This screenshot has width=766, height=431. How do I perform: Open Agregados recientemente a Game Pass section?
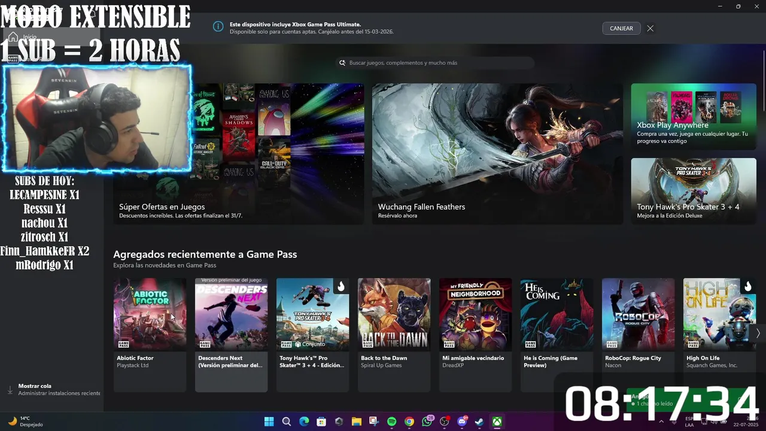click(x=205, y=254)
